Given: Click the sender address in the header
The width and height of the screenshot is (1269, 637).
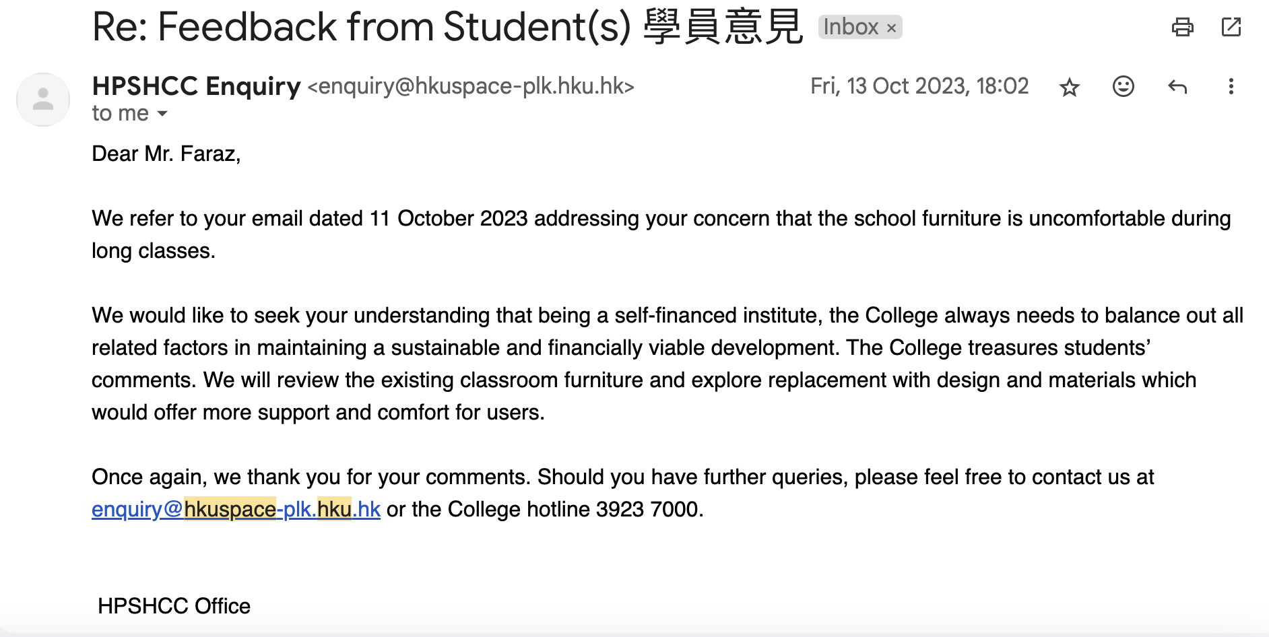Looking at the screenshot, I should coord(471,87).
